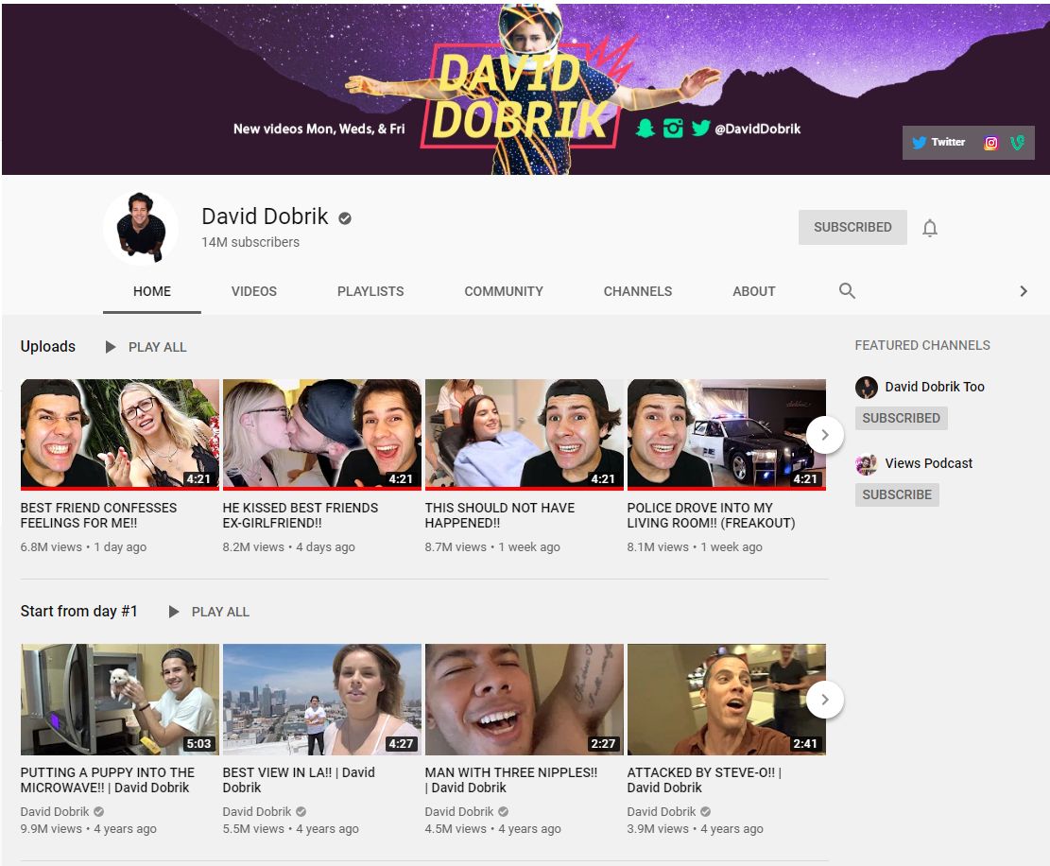1050x866 pixels.
Task: Click the David Dobrik Too channel name
Action: tap(935, 387)
